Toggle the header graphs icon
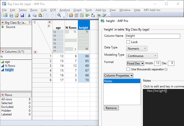This screenshot has height=126, width=184. click(49, 26)
